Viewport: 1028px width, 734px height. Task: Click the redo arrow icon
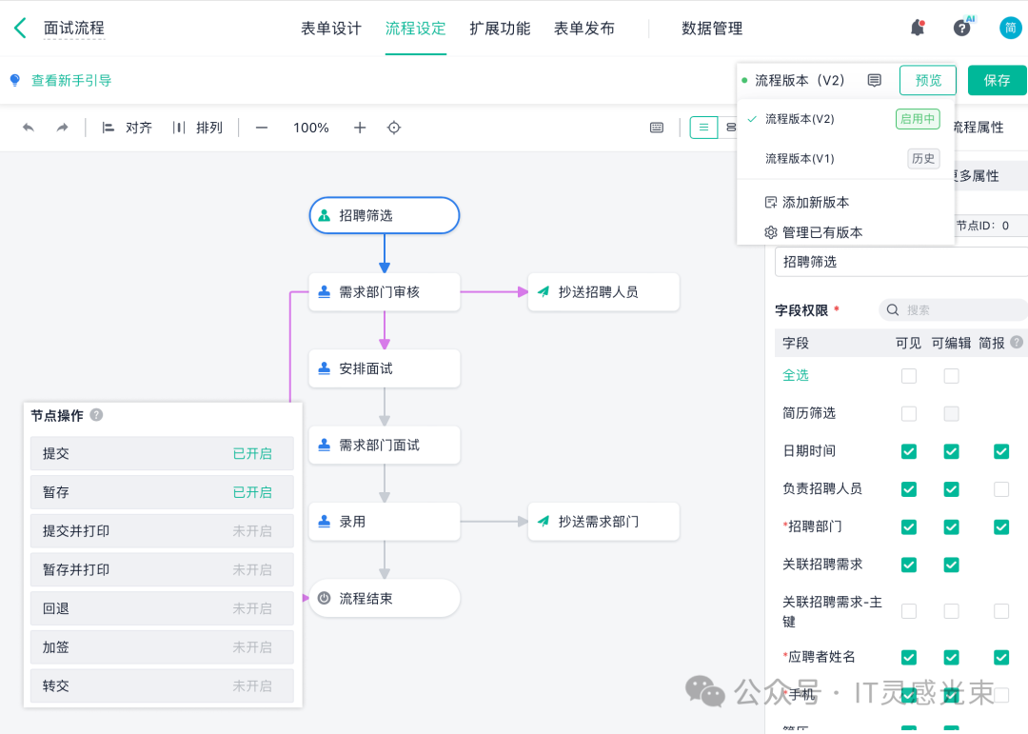[62, 128]
